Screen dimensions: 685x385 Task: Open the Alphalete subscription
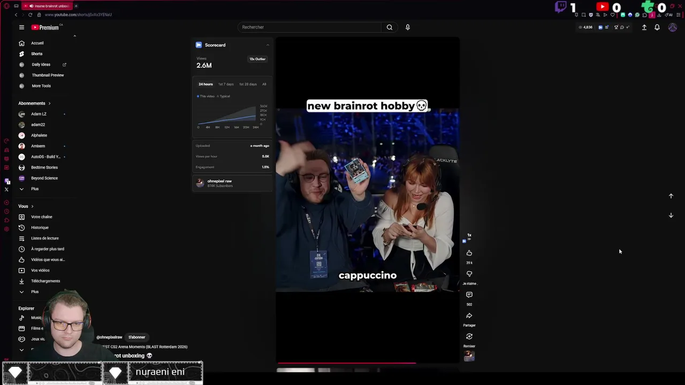point(39,135)
